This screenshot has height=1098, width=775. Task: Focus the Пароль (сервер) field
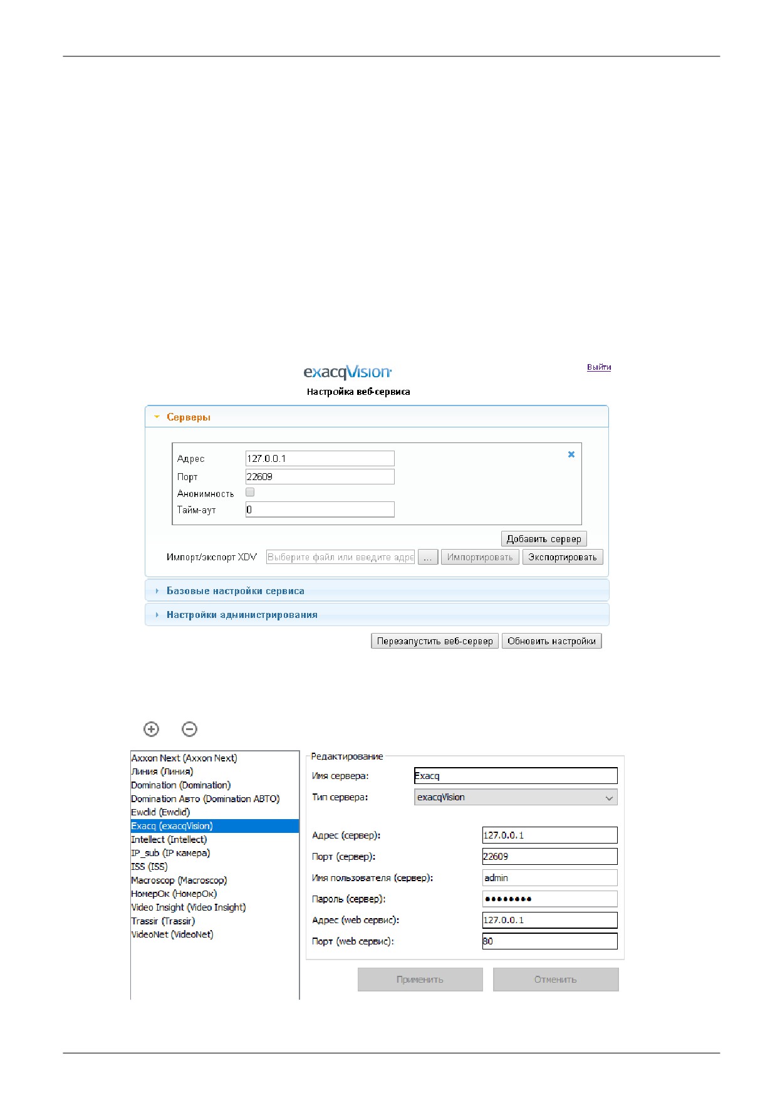click(x=550, y=899)
